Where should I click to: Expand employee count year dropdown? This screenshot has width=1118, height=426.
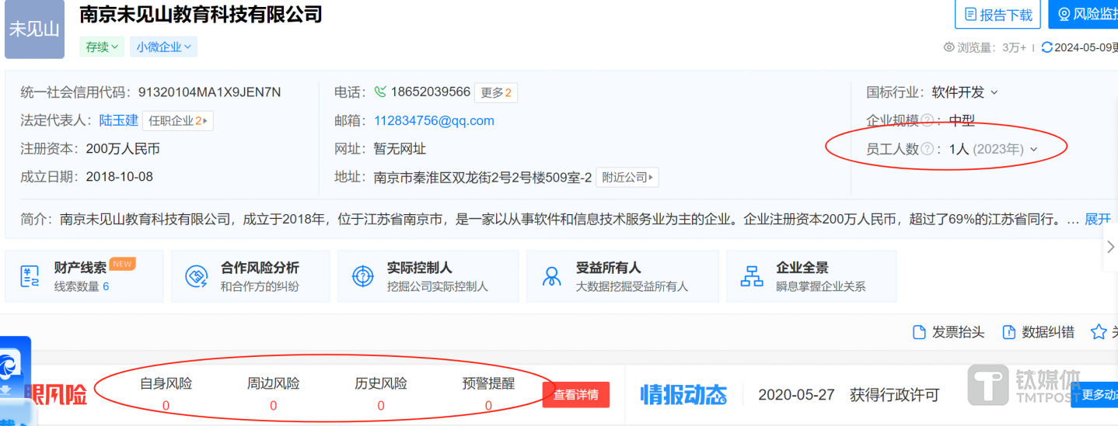pos(1034,149)
